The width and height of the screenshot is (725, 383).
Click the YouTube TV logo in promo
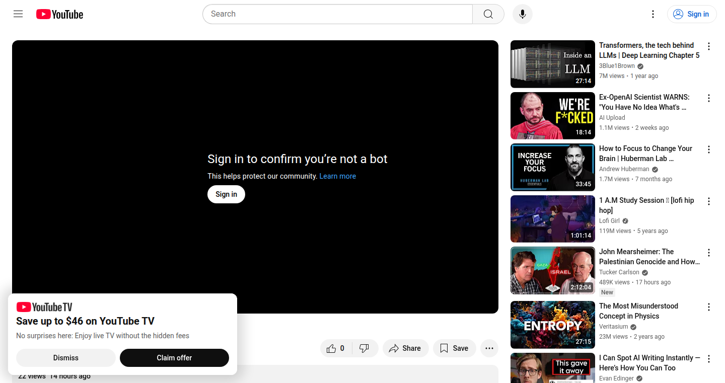[44, 307]
